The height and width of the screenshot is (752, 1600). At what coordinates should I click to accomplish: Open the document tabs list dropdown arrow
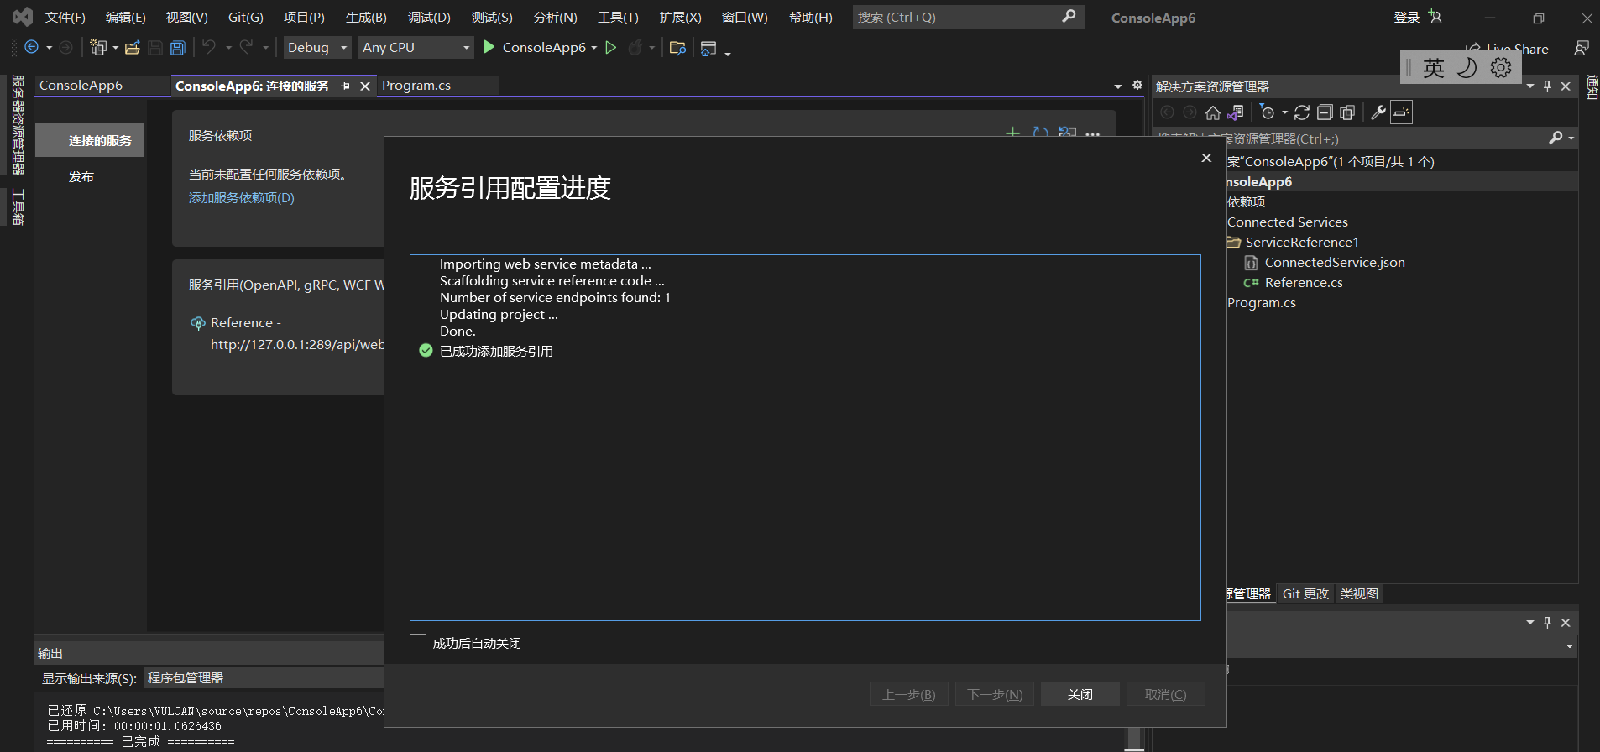pos(1118,86)
